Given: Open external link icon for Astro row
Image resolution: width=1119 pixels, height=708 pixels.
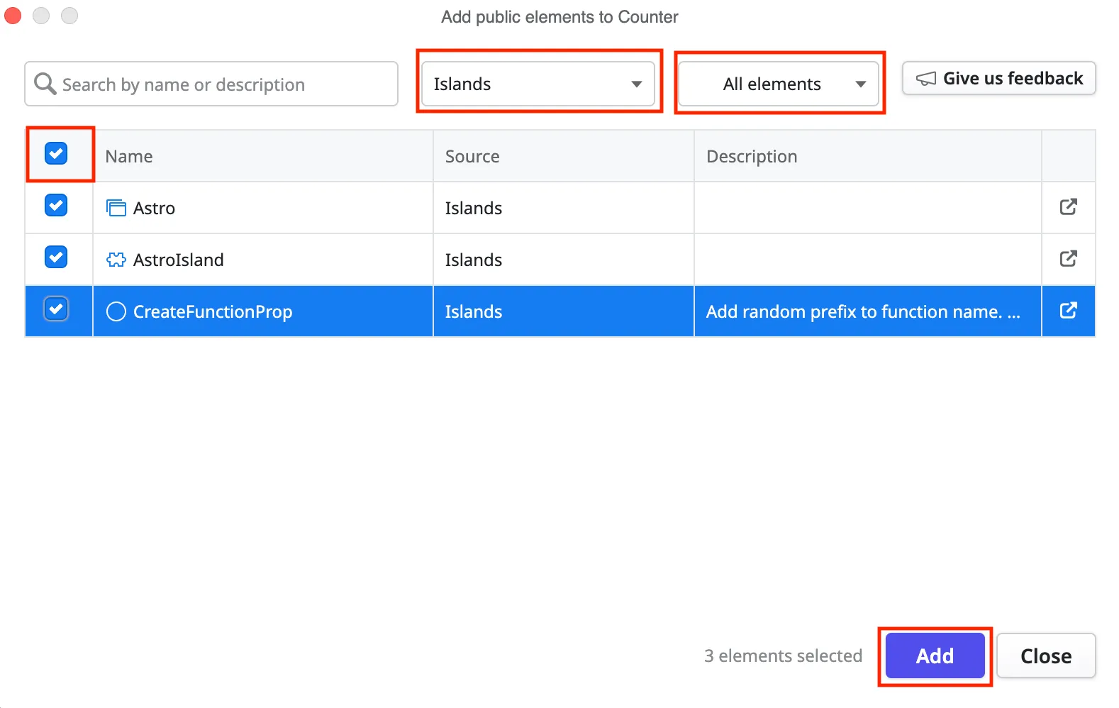Looking at the screenshot, I should (1068, 207).
